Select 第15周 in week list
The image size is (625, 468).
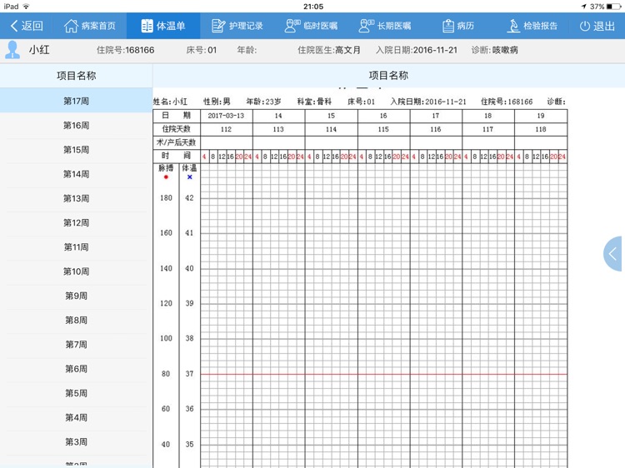coord(76,150)
